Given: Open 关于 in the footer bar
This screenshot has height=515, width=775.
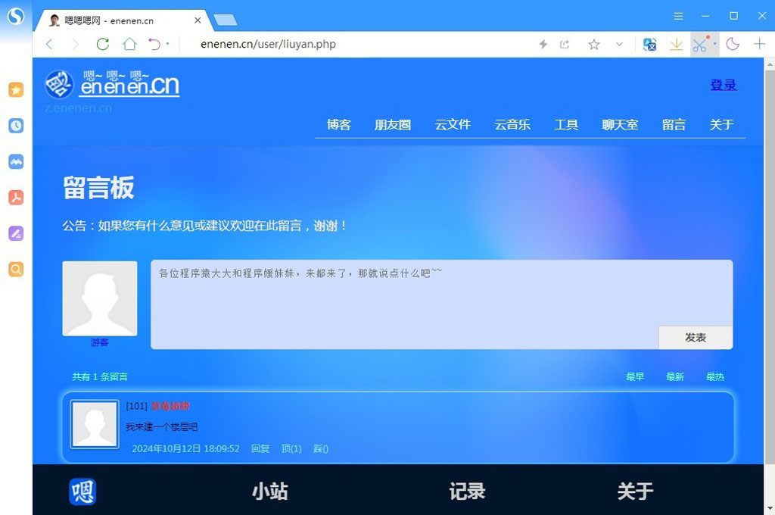Looking at the screenshot, I should pos(636,492).
